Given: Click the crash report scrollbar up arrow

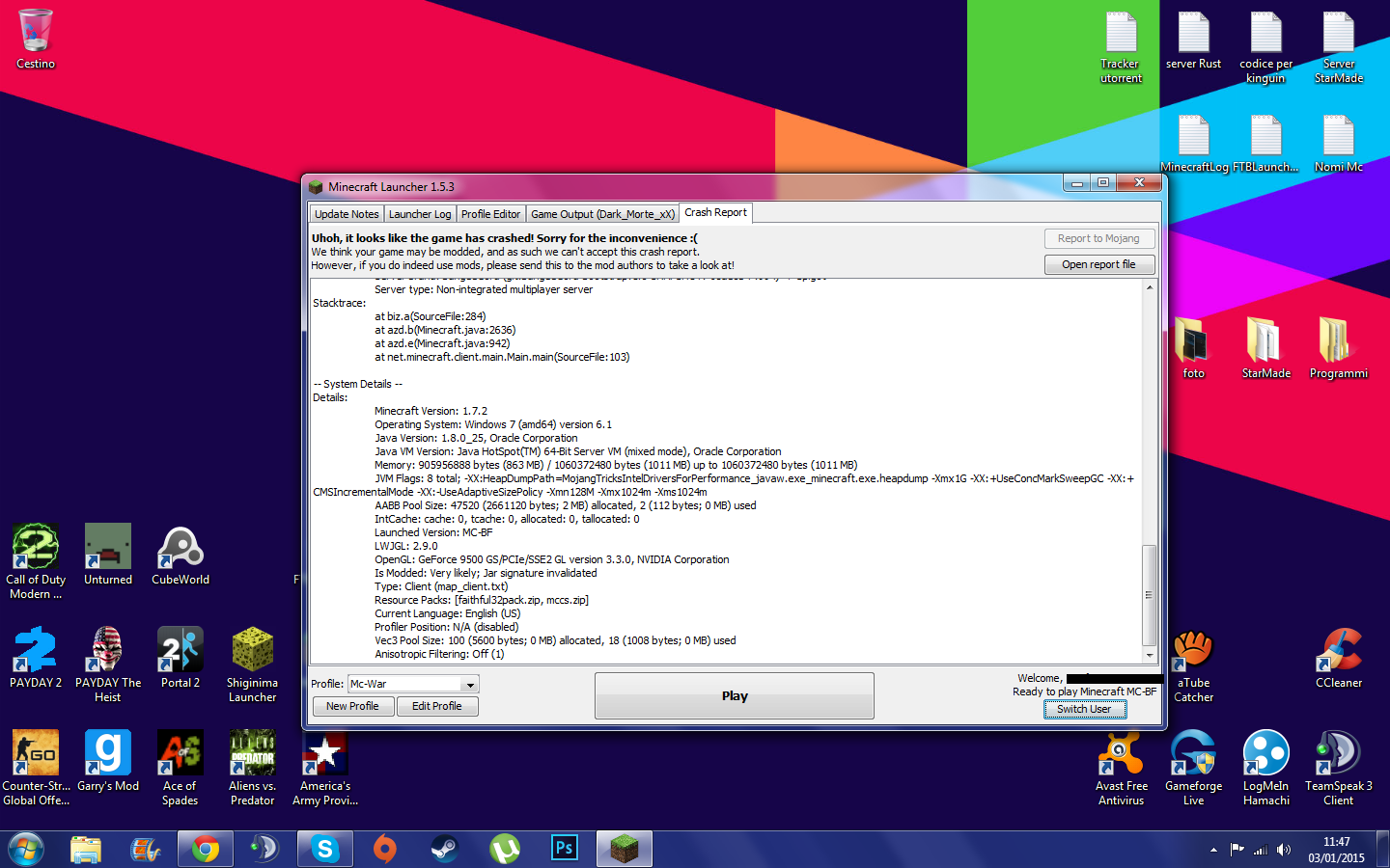Looking at the screenshot, I should (1149, 287).
